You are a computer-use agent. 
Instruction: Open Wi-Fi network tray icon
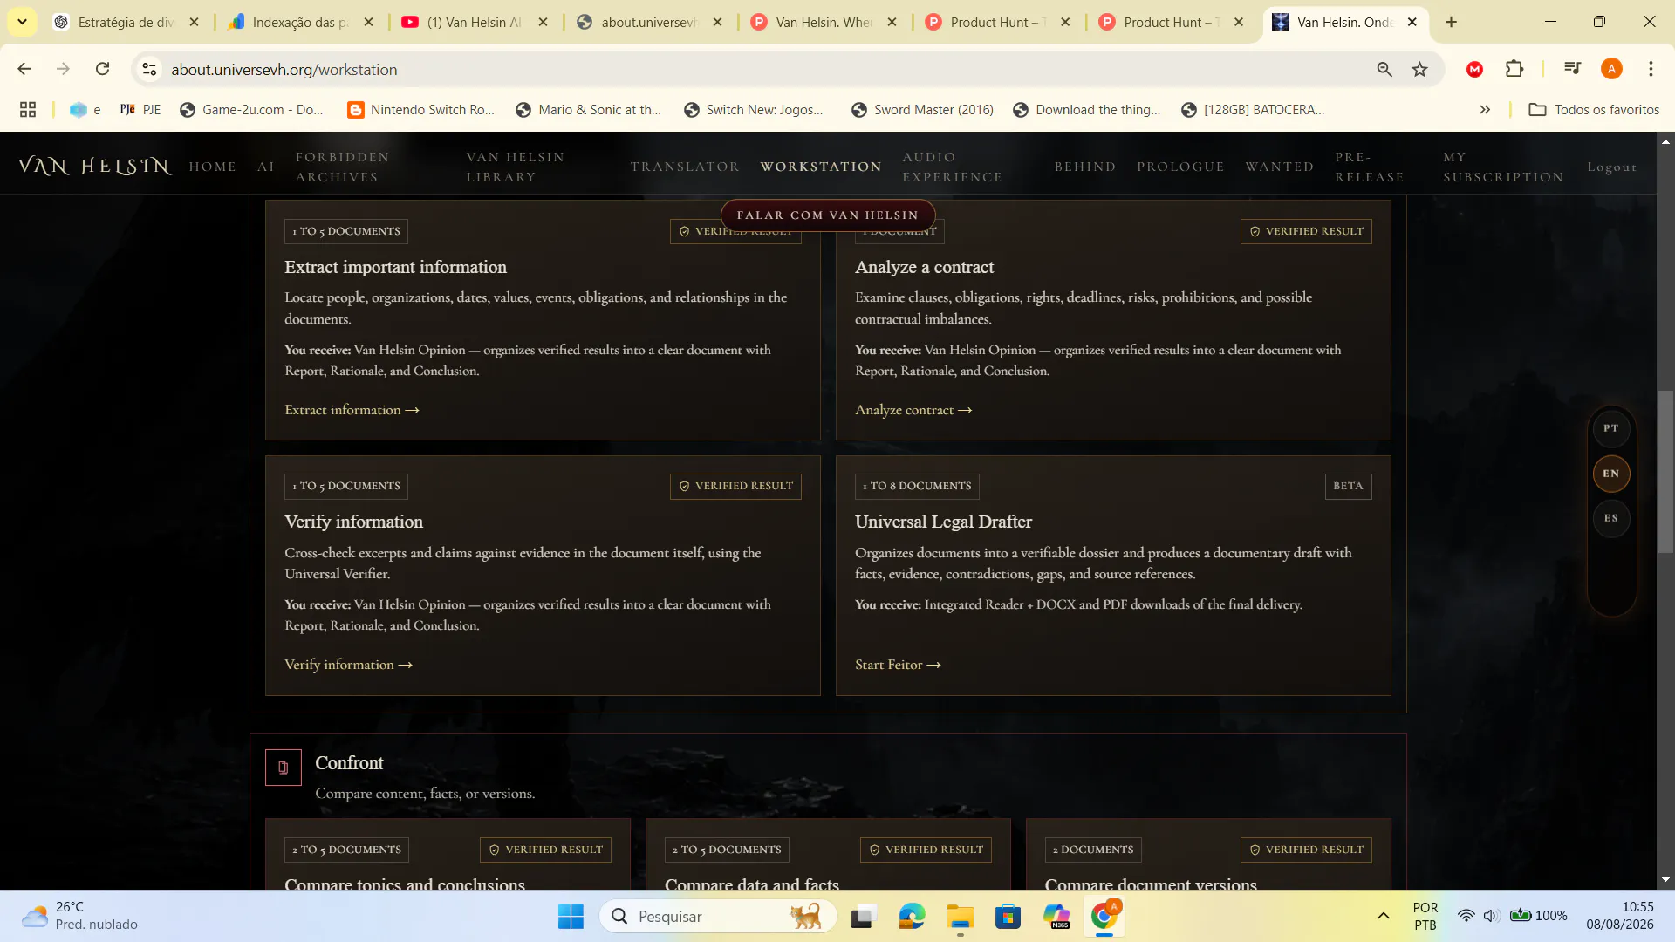1466,916
